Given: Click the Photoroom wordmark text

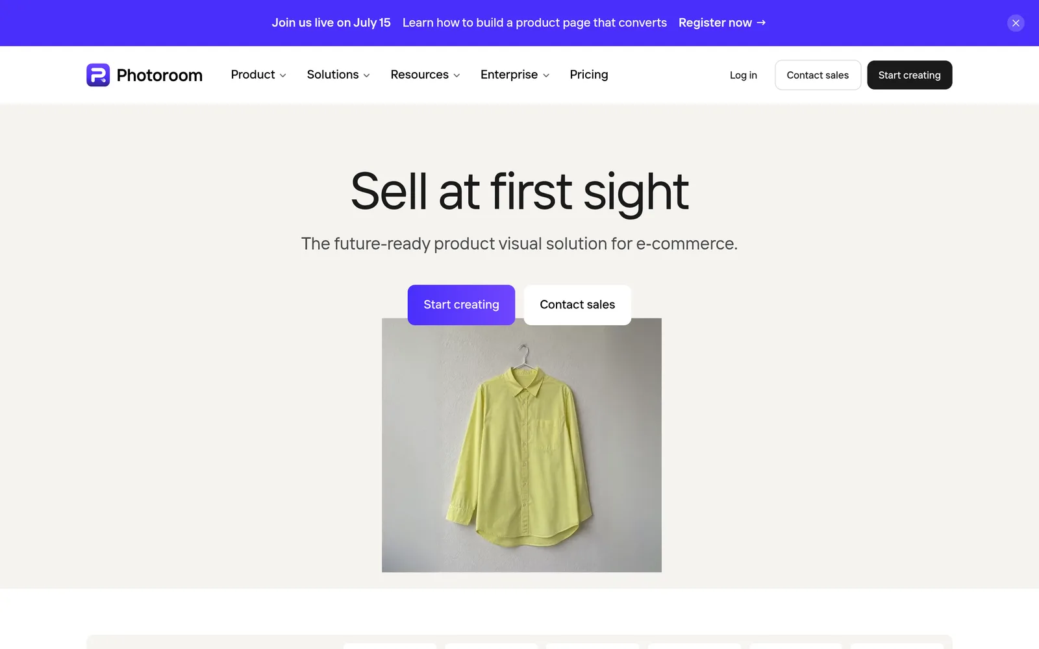Looking at the screenshot, I should click(x=159, y=75).
